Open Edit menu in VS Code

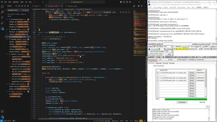tap(9, 2)
